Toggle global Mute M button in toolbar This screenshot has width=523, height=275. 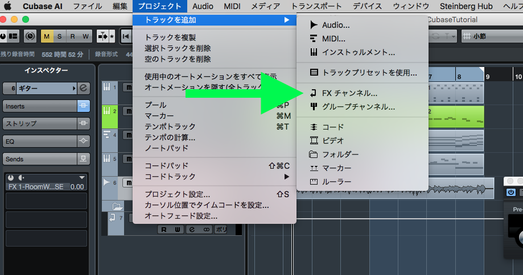[x=47, y=36]
